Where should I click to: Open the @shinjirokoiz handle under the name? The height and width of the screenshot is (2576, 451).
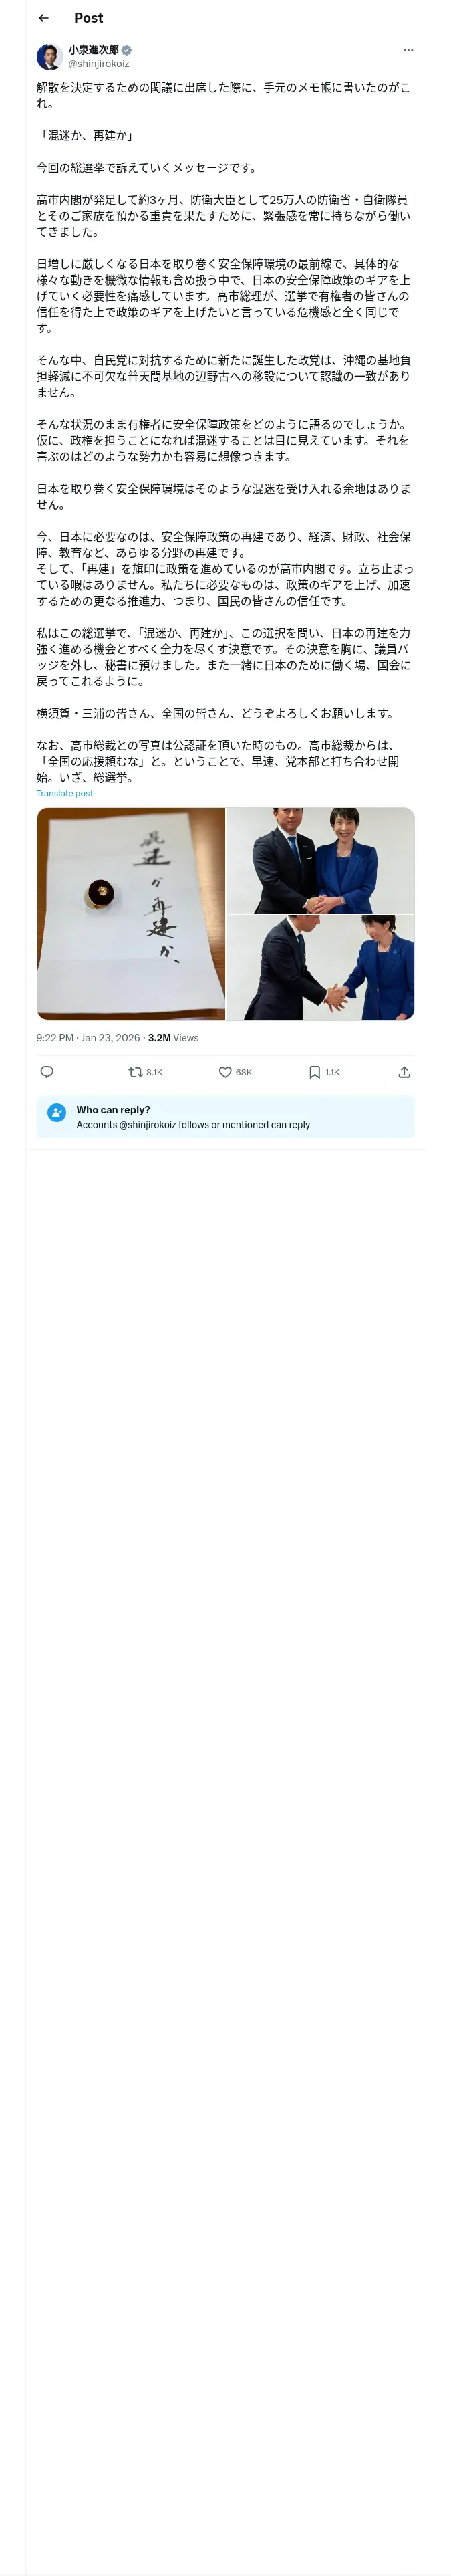[98, 64]
